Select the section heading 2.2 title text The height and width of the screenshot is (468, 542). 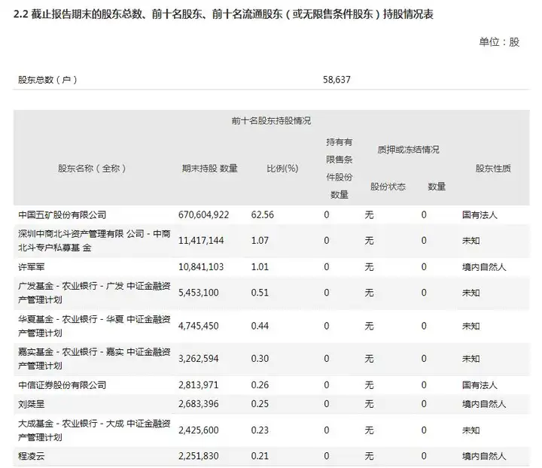[x=224, y=14]
